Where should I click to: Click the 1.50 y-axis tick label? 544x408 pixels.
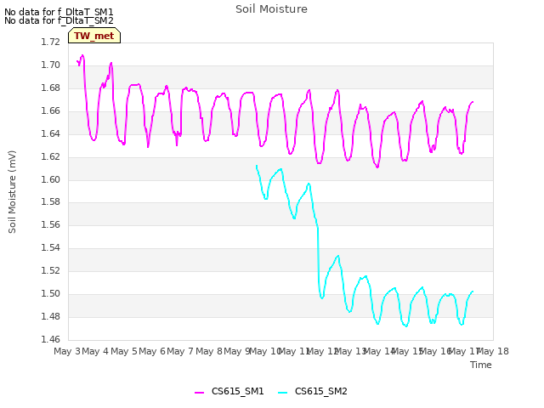[51, 293]
